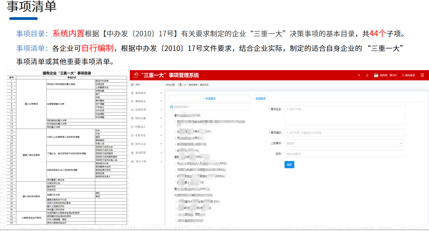Expand the tree node containing XSQ

click(x=175, y=170)
